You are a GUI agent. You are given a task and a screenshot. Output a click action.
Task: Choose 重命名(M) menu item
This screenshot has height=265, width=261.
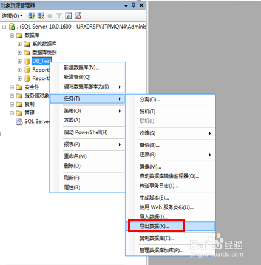[x=87, y=156]
